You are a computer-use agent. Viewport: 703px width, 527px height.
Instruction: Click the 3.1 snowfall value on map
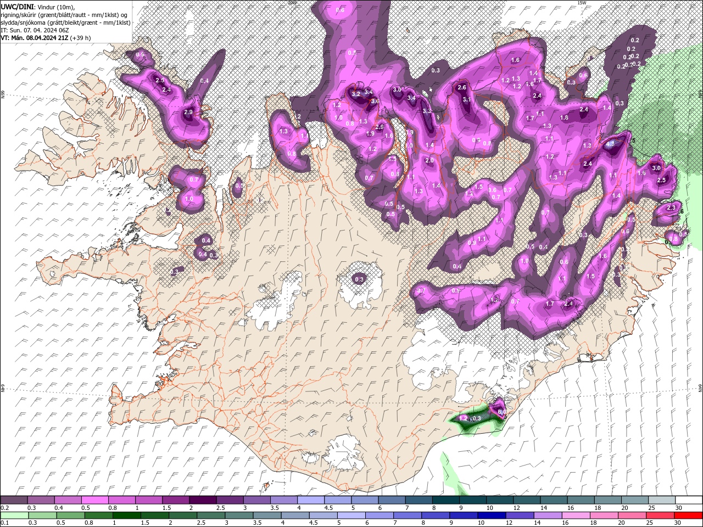click(467, 100)
